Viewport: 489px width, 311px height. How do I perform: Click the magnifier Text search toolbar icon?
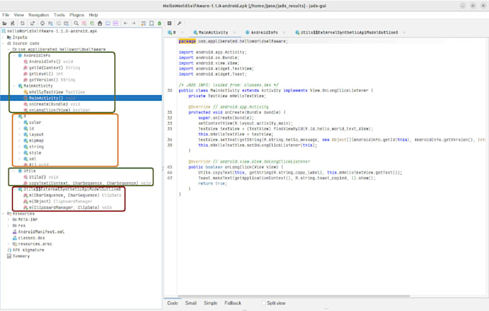[x=76, y=24]
